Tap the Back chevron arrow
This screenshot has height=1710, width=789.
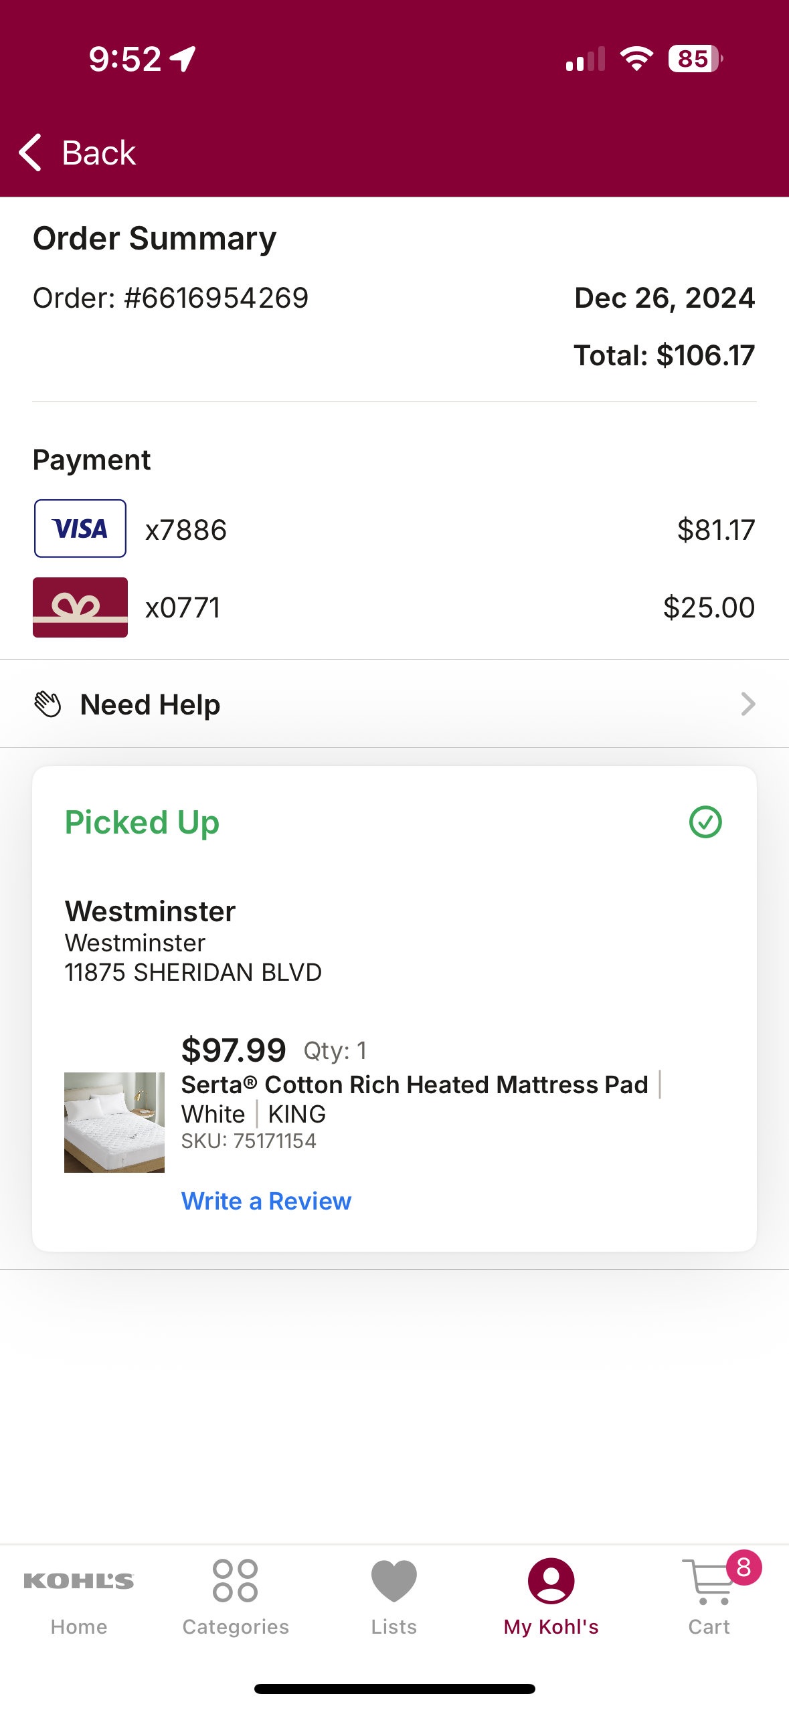tap(30, 153)
